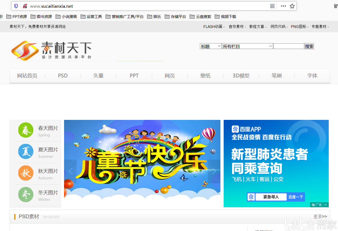This screenshot has height=231, width=338.
Task: Open the QR code icon in address bar
Action: point(272,6)
